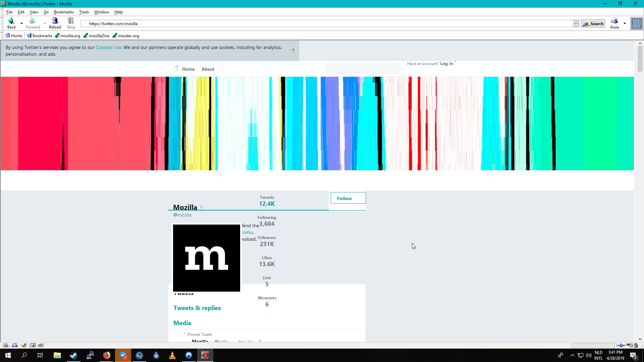644x362 pixels.
Task: Click the Mozilla throbber logo button
Action: (x=636, y=23)
